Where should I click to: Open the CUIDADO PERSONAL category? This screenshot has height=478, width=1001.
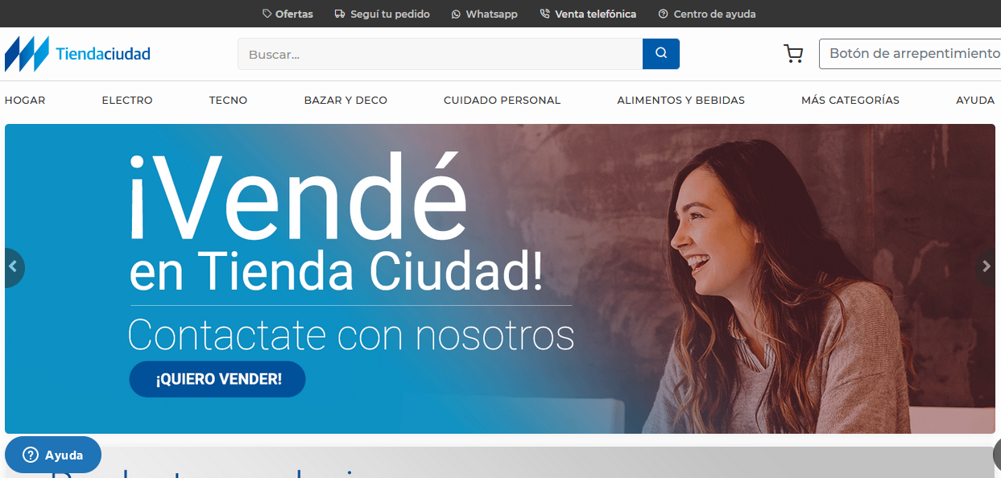click(503, 101)
